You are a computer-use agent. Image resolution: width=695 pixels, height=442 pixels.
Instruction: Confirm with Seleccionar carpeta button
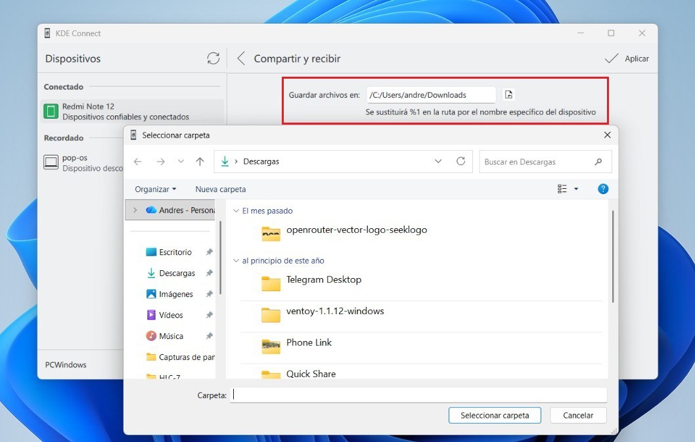coord(495,415)
